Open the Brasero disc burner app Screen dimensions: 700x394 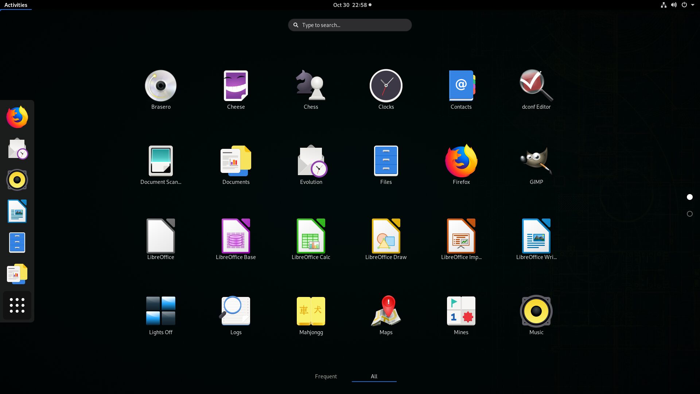click(x=161, y=90)
